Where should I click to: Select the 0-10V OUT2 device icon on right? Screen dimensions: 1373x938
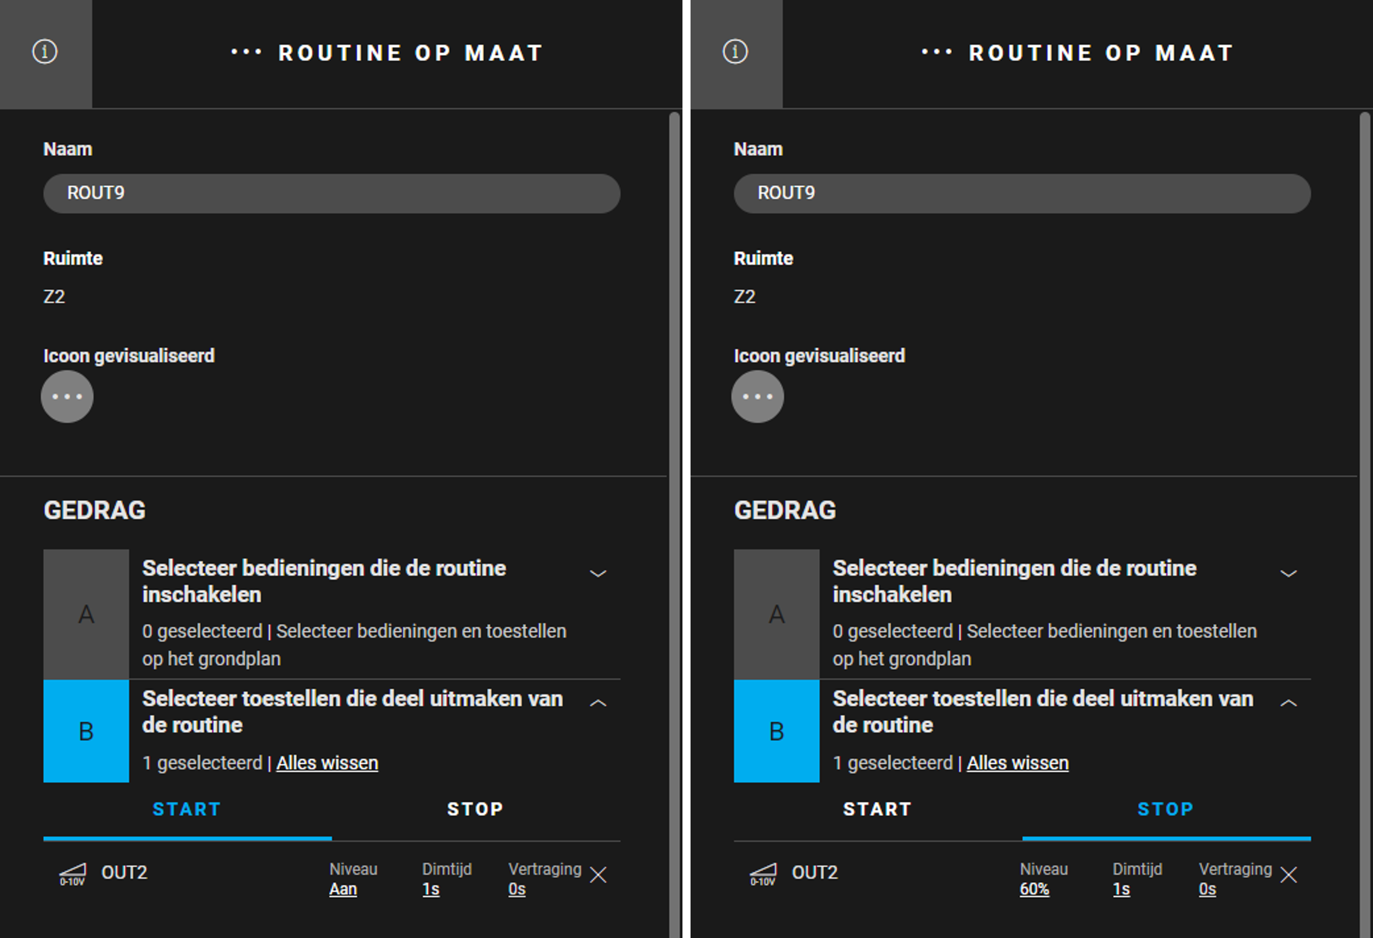pos(763,874)
